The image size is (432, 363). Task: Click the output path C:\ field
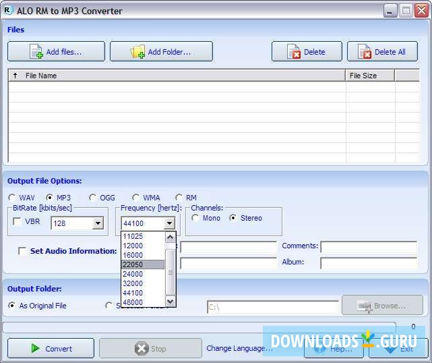[x=273, y=307]
